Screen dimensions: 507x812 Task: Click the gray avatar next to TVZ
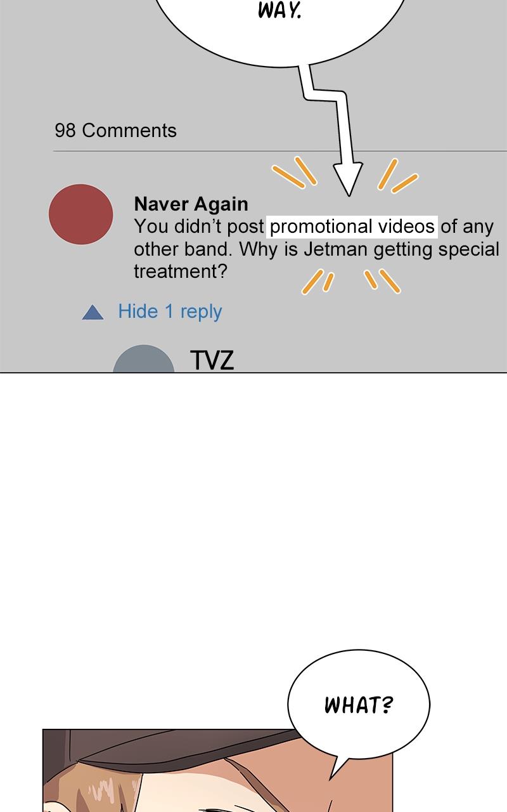[x=144, y=359]
